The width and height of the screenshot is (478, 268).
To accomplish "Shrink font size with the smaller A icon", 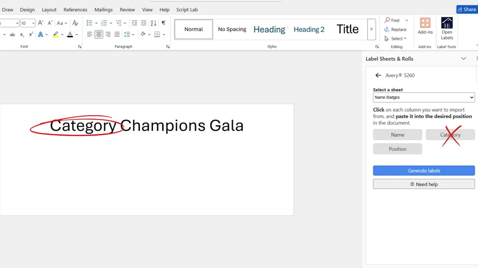I will 50,23.
